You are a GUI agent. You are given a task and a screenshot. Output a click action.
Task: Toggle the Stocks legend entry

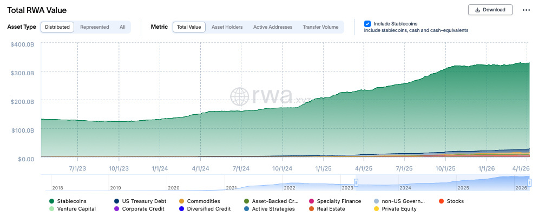pos(451,201)
